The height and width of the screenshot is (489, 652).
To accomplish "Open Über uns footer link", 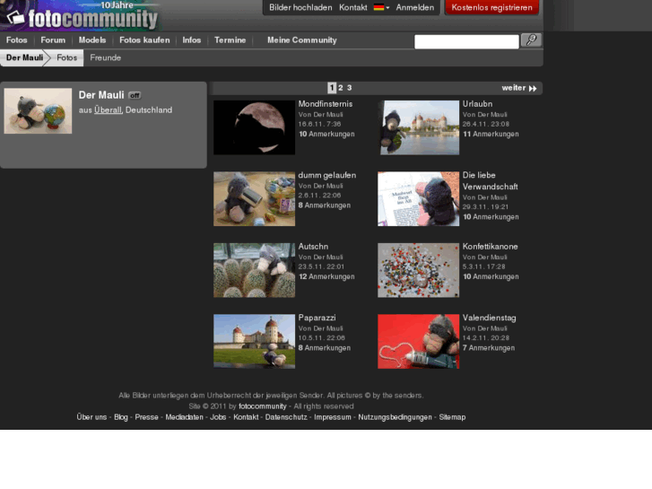I will tap(91, 417).
